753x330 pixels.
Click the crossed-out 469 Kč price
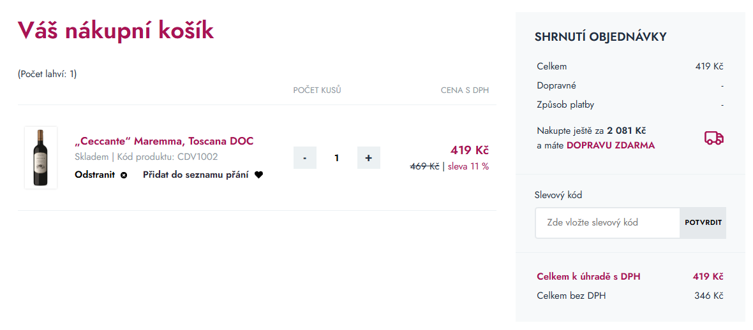pos(424,166)
